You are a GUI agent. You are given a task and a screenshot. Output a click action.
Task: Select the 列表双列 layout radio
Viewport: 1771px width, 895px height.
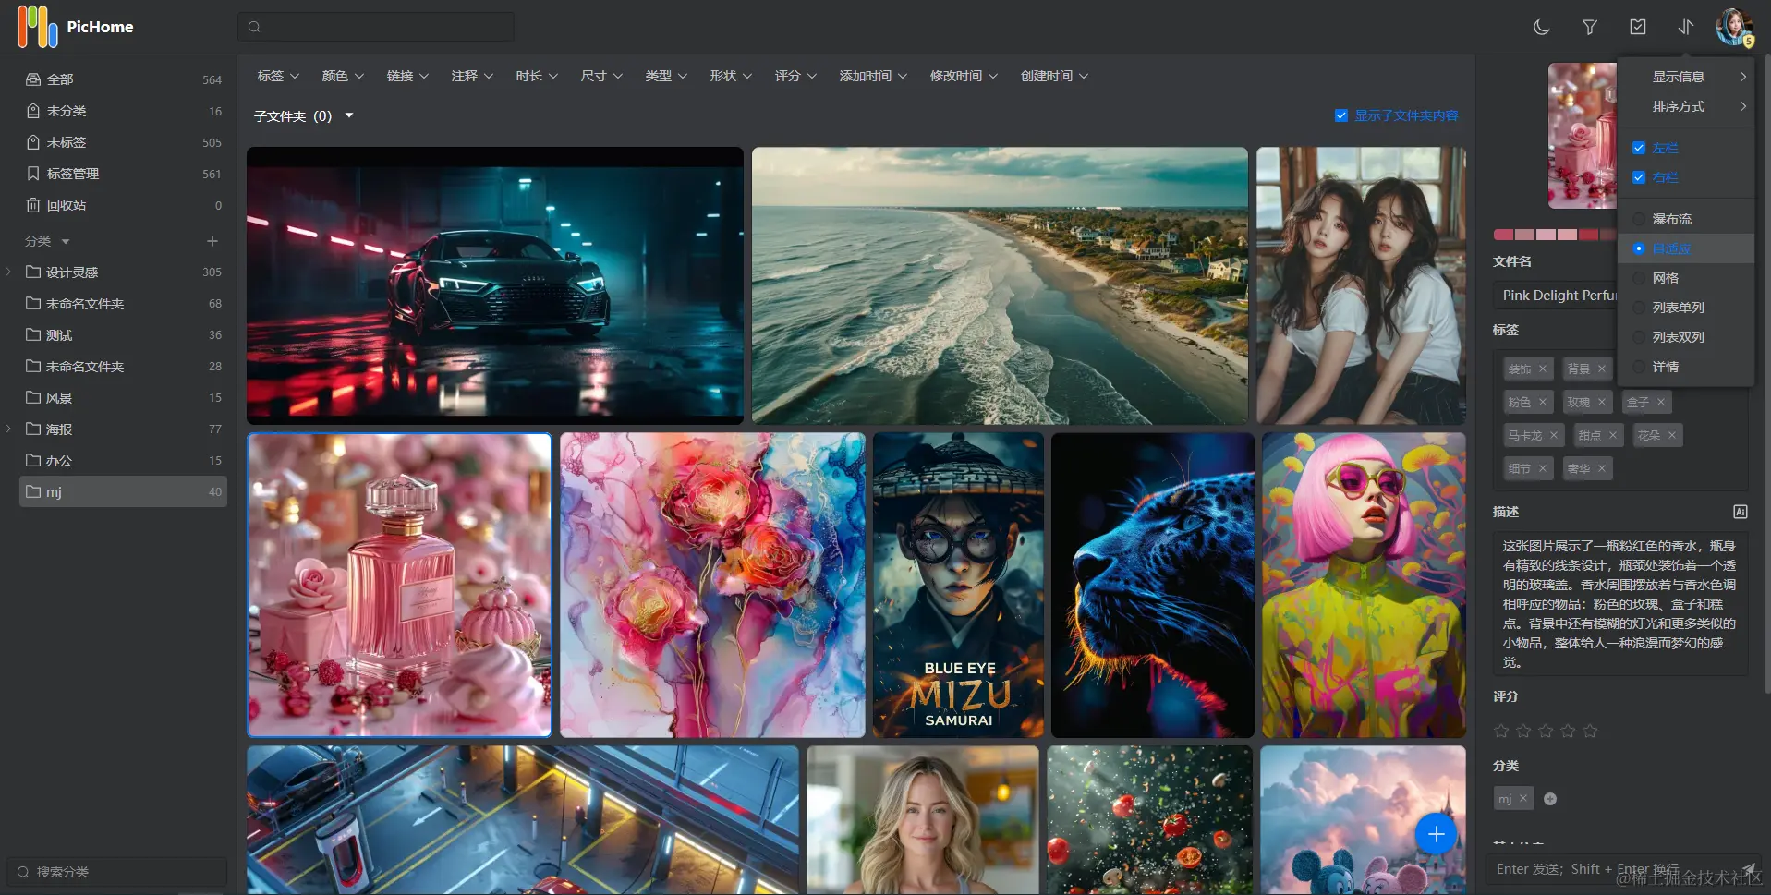[x=1639, y=337]
